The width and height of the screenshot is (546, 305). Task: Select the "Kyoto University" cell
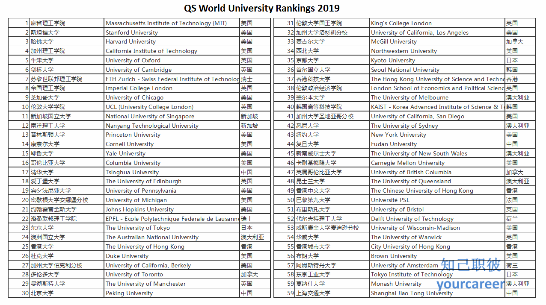(x=437, y=60)
